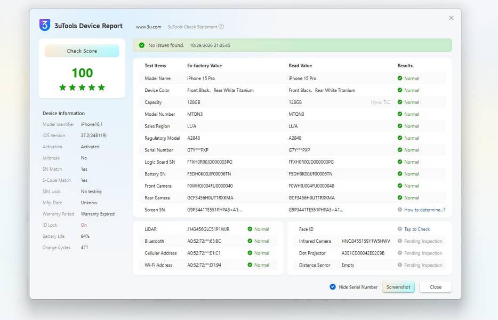Viewport: 498px width, 320px height.
Task: Click the Read Value column header
Action: (300, 66)
